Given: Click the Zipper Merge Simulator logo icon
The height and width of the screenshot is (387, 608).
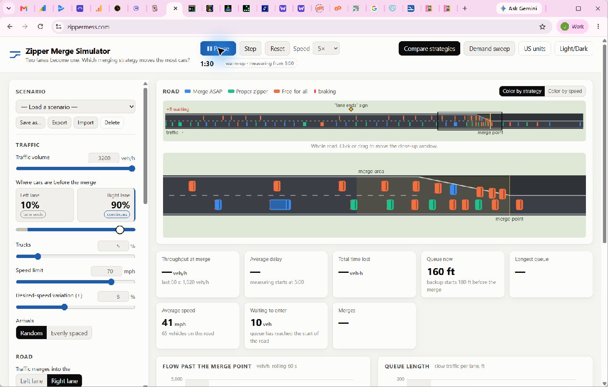Looking at the screenshot, I should (15, 55).
